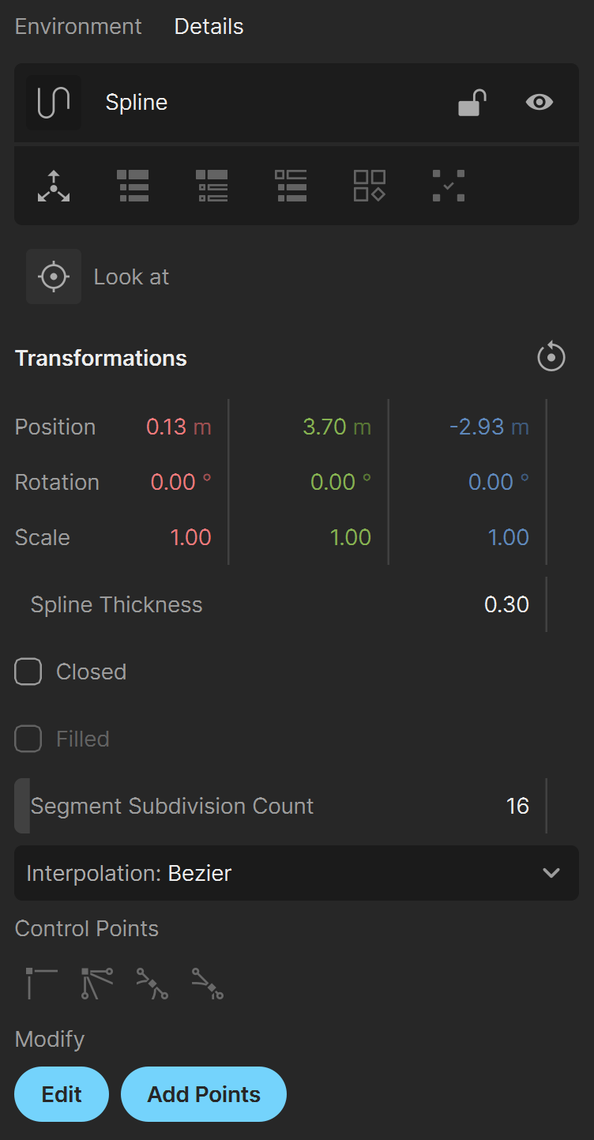Open the squares-and-diamond category icon

pos(370,186)
